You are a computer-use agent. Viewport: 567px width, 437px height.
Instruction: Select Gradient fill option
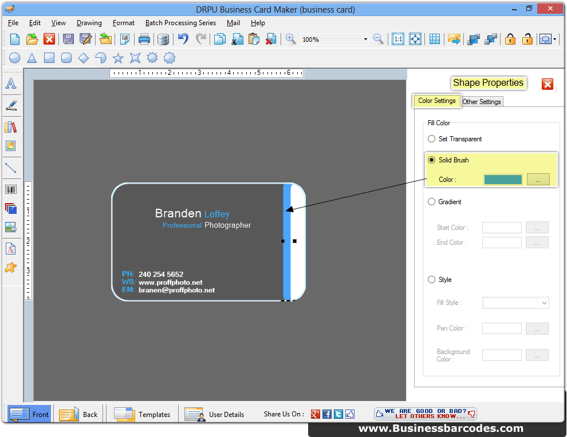431,201
